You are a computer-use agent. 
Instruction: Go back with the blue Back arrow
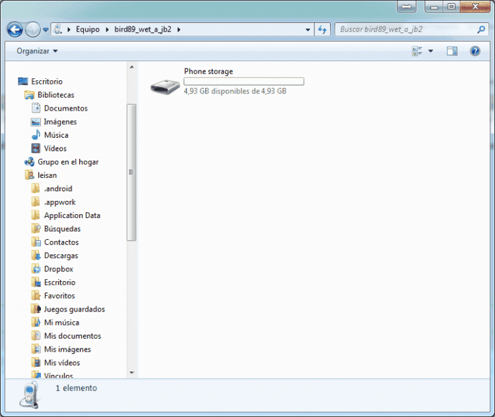point(15,30)
